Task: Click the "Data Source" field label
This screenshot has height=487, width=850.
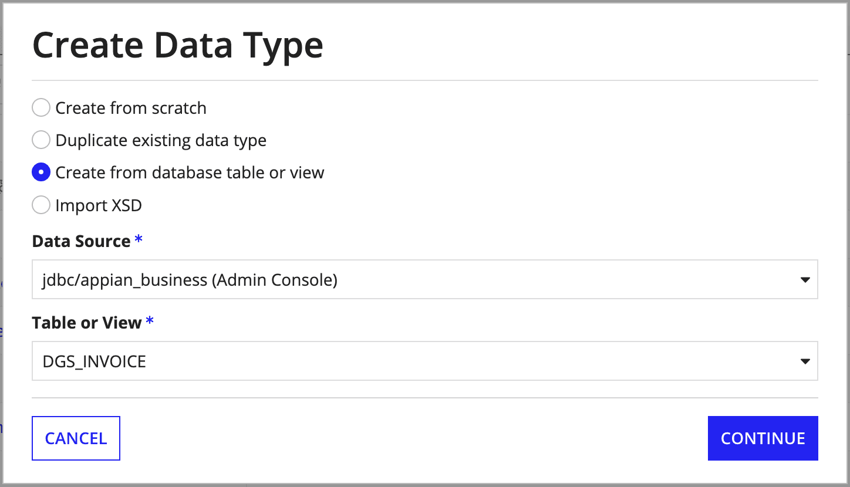Action: coord(81,241)
